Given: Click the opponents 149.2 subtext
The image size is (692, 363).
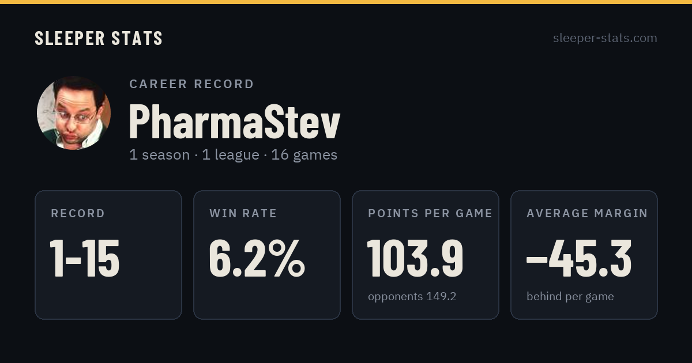Looking at the screenshot, I should [412, 297].
